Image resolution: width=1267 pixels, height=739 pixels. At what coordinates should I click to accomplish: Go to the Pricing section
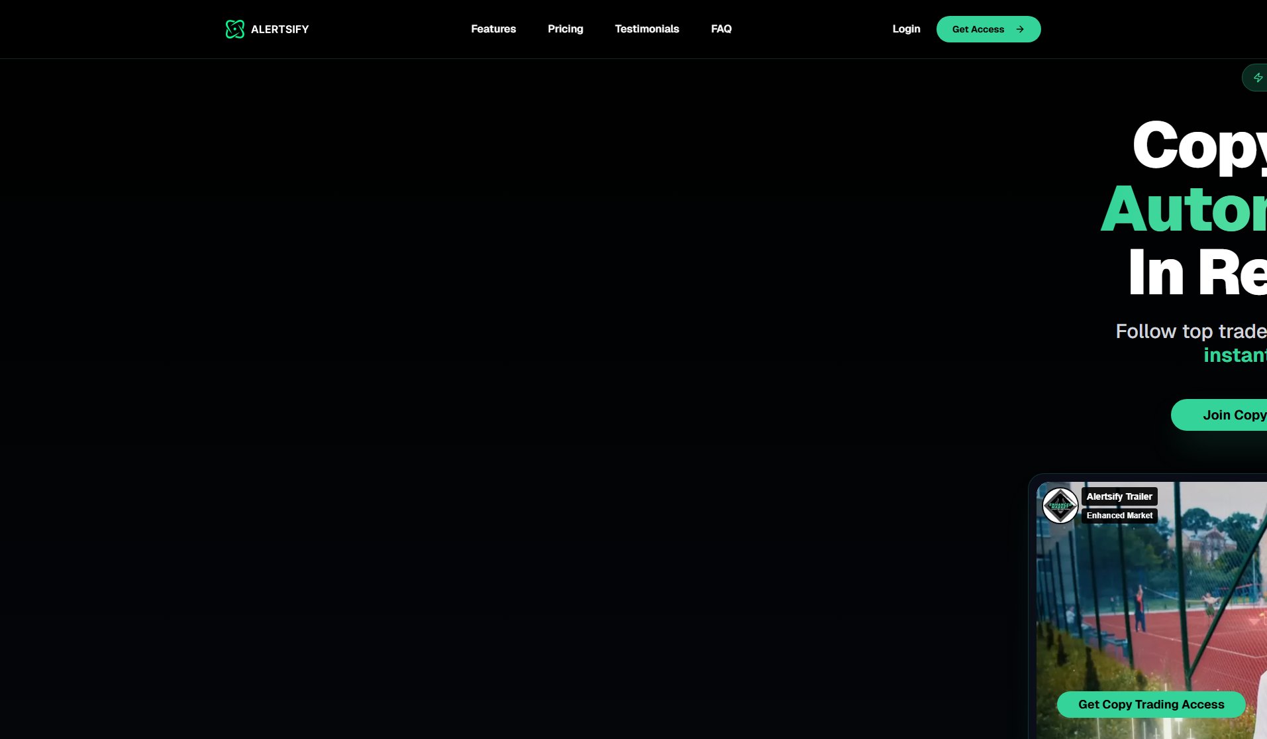click(565, 29)
